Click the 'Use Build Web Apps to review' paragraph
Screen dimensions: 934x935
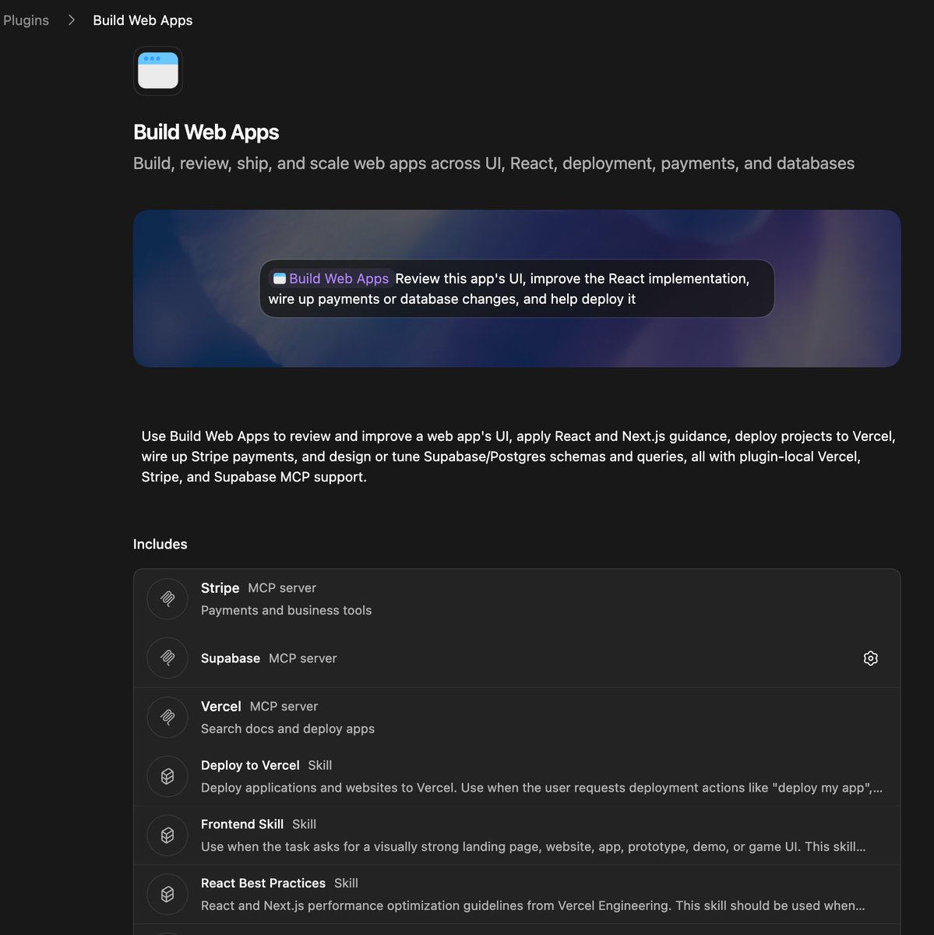click(x=518, y=457)
